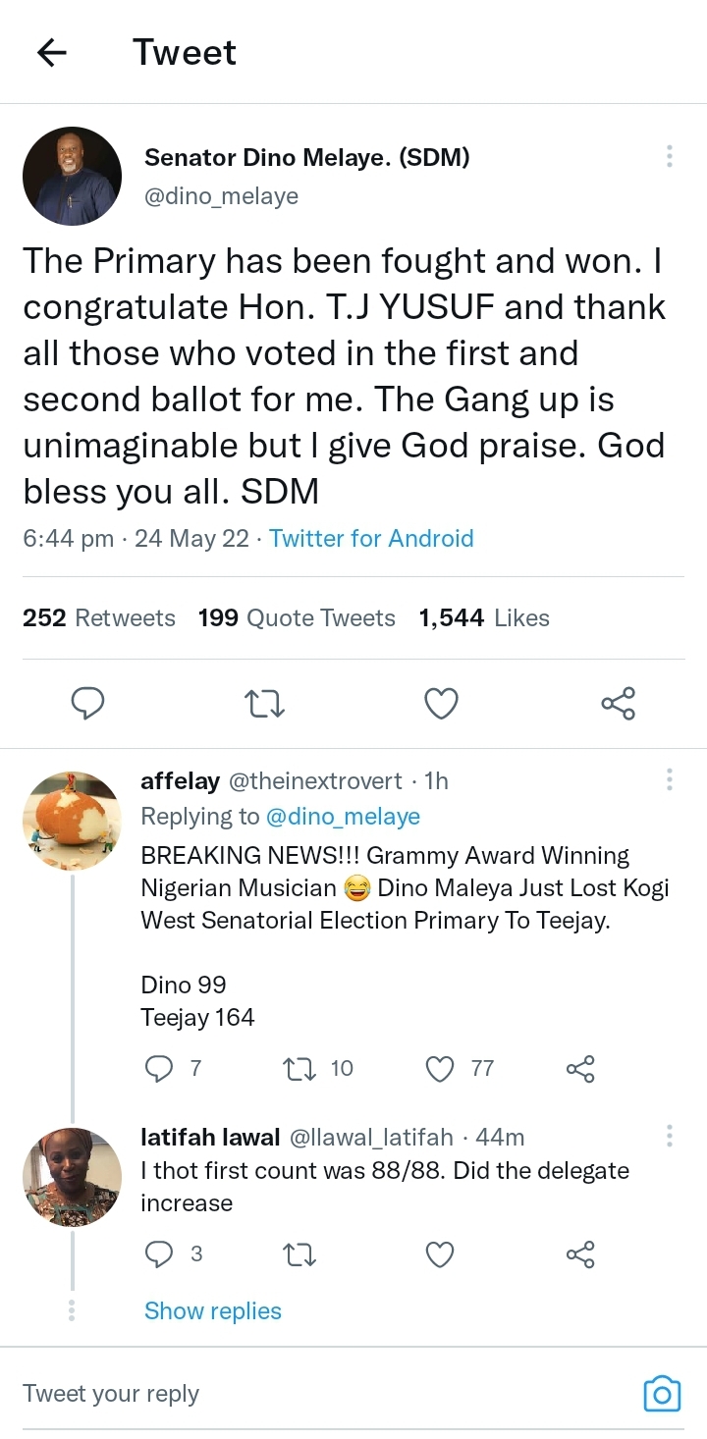Screen dimensions: 707x1439
Task: Share the main tweet
Action: tap(618, 703)
